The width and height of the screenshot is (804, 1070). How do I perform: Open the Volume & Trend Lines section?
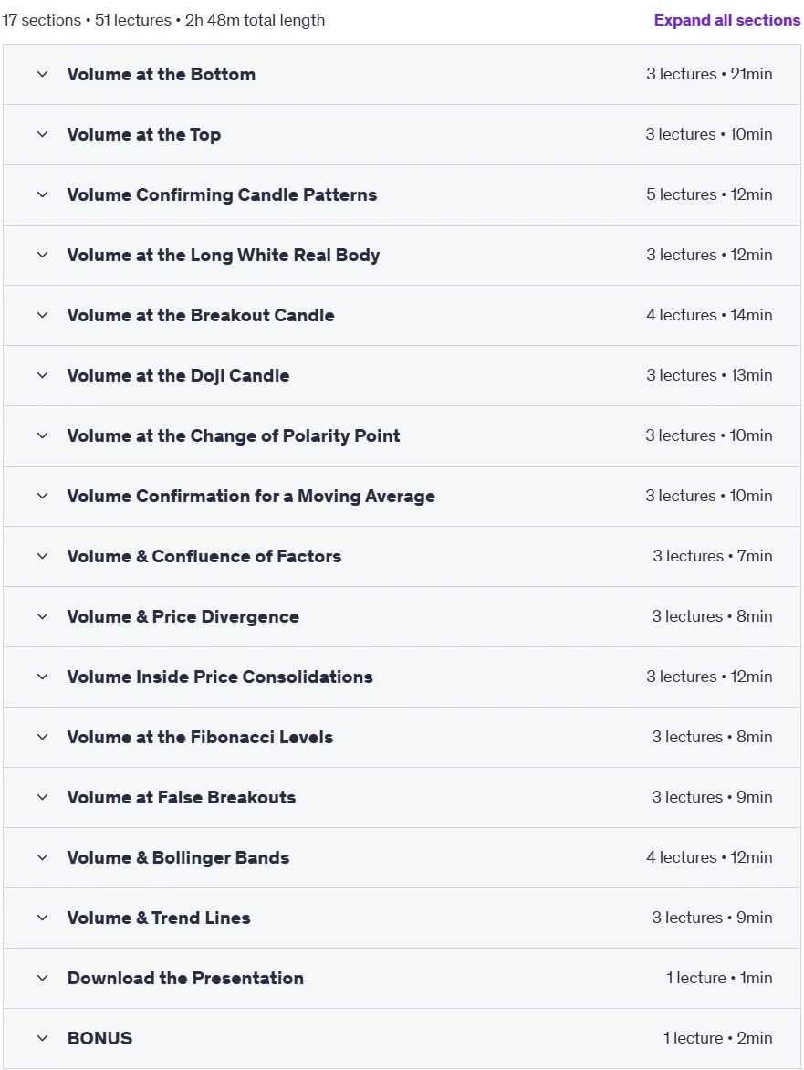point(402,918)
